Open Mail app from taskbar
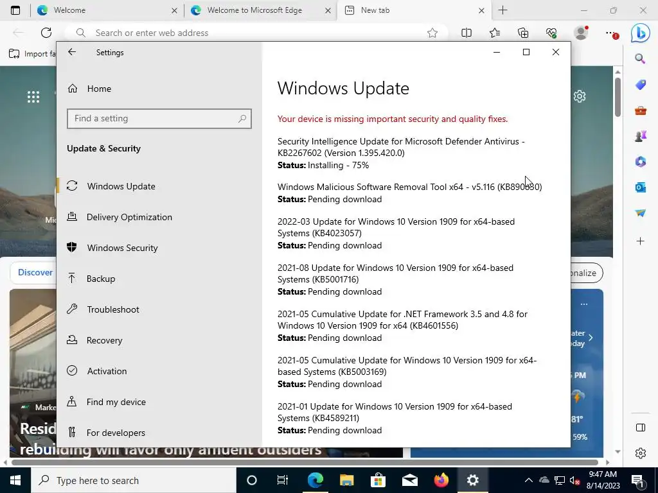Image resolution: width=658 pixels, height=493 pixels. (x=409, y=480)
